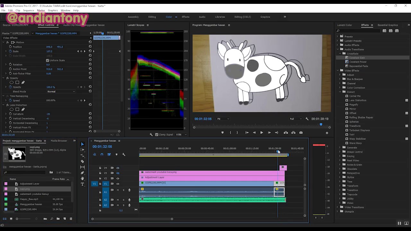Image resolution: width=411 pixels, height=231 pixels.
Task: Open the Sequence menu
Action: [28, 11]
